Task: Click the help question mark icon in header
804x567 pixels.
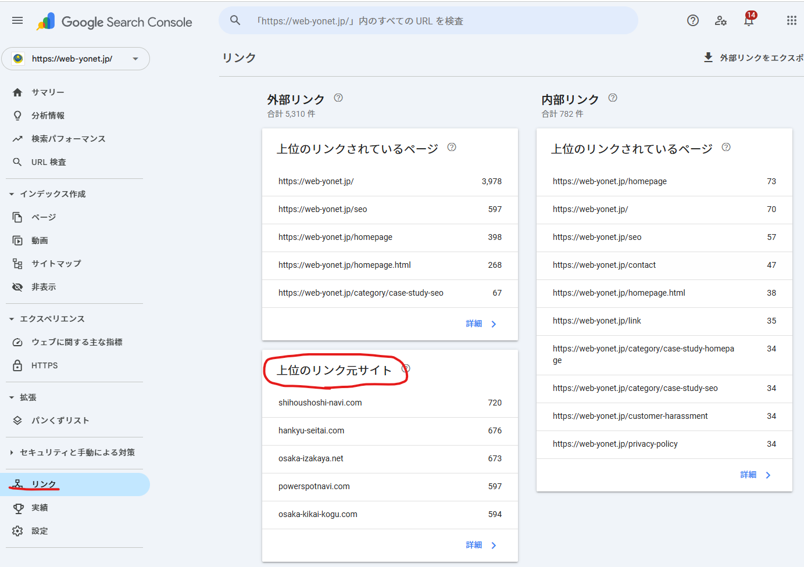Action: pyautogui.click(x=692, y=21)
